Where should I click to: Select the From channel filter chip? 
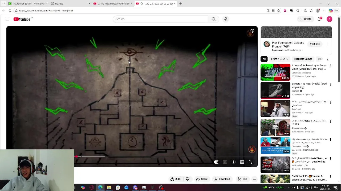coord(280,59)
